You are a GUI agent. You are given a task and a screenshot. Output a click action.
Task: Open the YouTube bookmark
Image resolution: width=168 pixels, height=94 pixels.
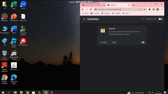coord(95,13)
